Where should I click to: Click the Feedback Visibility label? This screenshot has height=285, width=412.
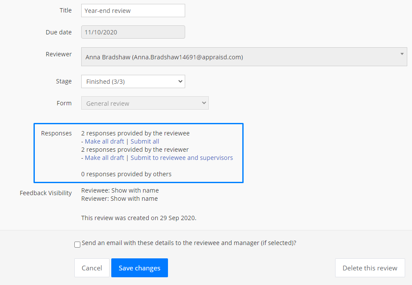click(x=46, y=193)
